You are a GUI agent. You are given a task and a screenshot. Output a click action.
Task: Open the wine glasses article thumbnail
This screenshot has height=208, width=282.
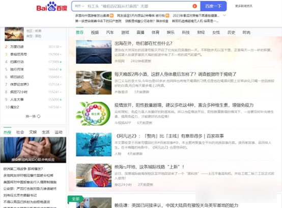[94, 83]
